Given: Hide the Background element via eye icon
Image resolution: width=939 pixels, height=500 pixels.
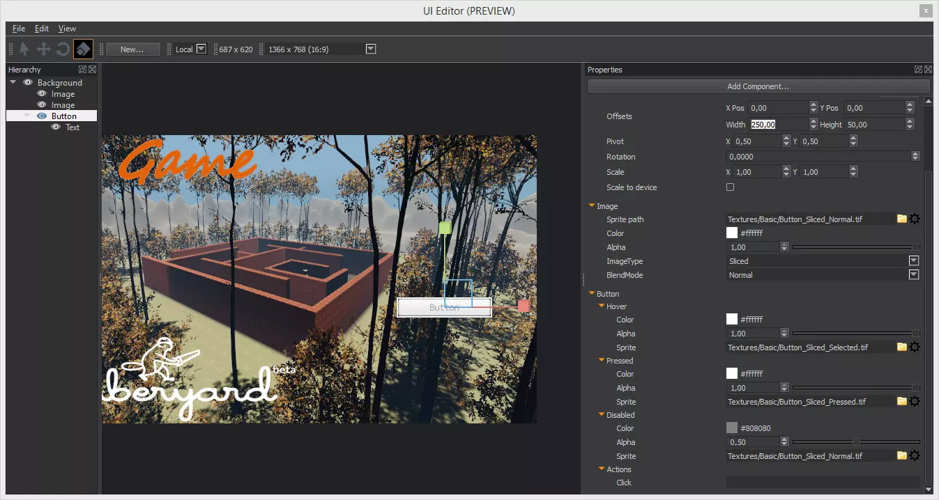Looking at the screenshot, I should (28, 83).
